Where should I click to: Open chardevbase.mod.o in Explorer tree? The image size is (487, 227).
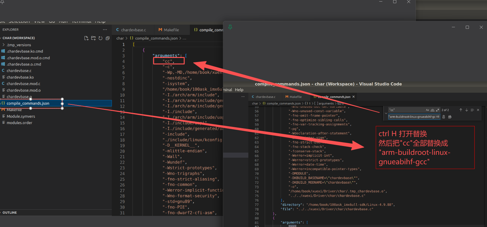[x=23, y=90]
